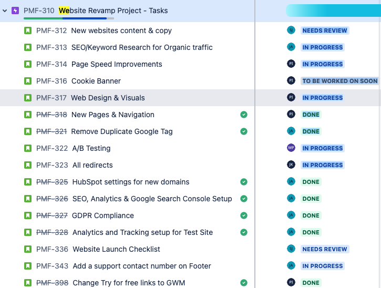Click the purple epic icon of PMF-310
Viewport: 381px width, 288px height.
(15, 11)
